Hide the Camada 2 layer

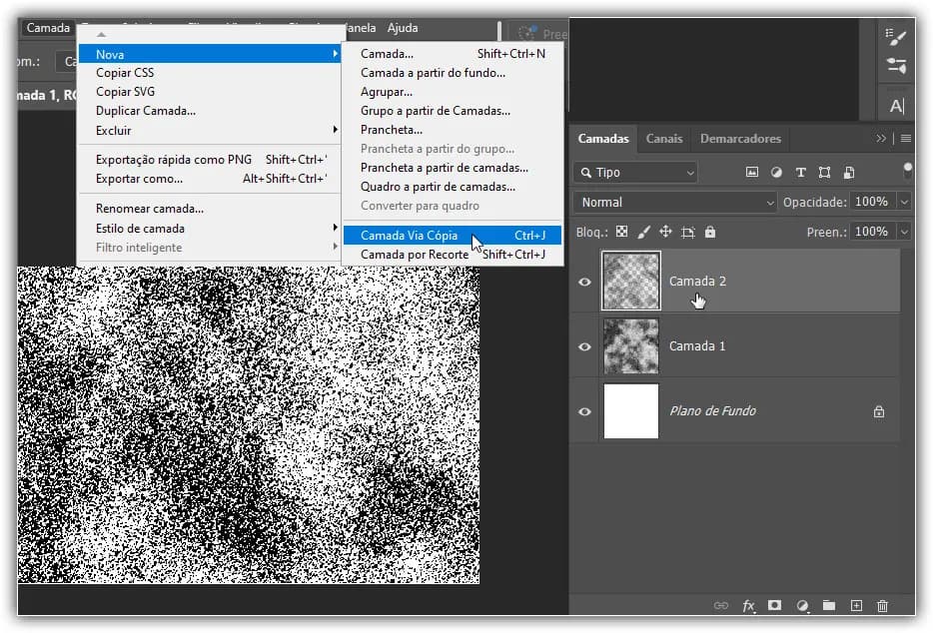(585, 282)
